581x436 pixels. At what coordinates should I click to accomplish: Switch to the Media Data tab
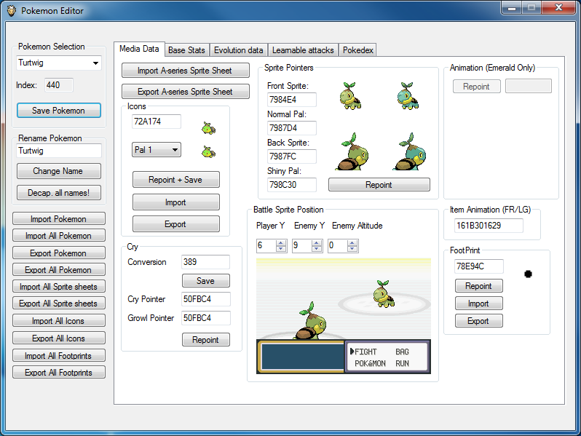point(139,49)
